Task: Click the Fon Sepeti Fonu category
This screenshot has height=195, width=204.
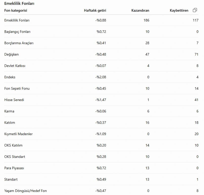Action: click(17, 88)
